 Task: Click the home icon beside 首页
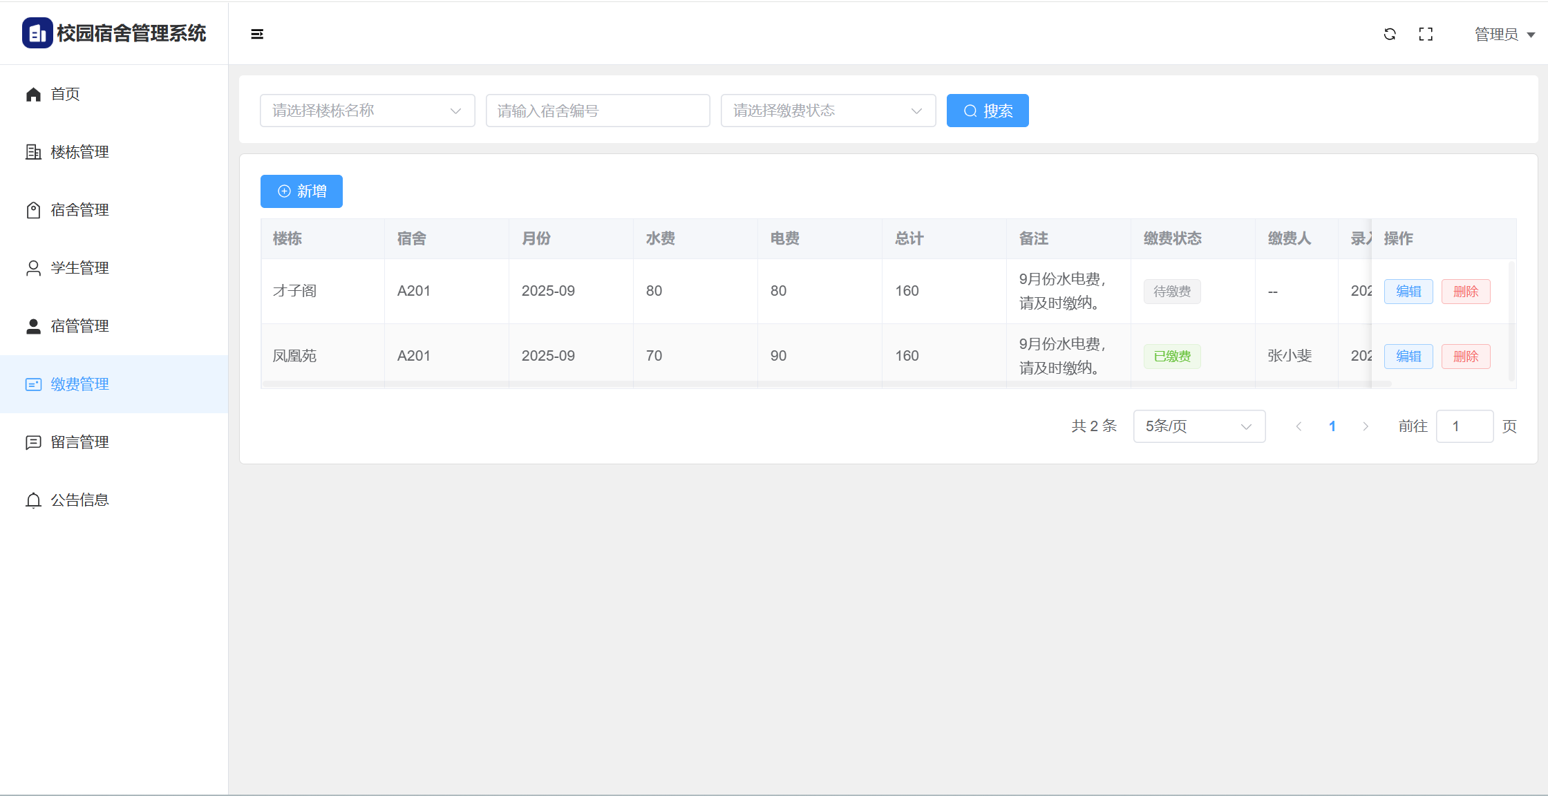point(33,94)
